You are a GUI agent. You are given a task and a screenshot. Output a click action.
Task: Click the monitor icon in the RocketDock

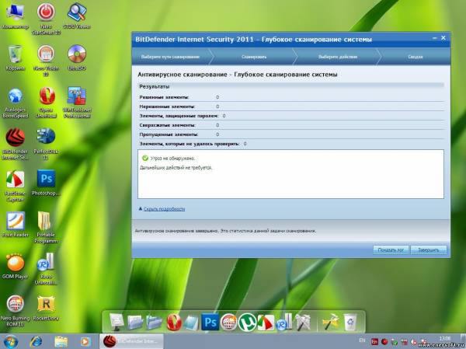tap(116, 322)
